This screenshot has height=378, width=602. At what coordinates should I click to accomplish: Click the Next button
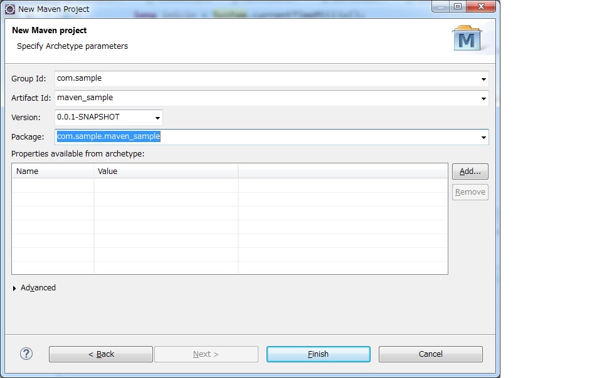point(206,354)
